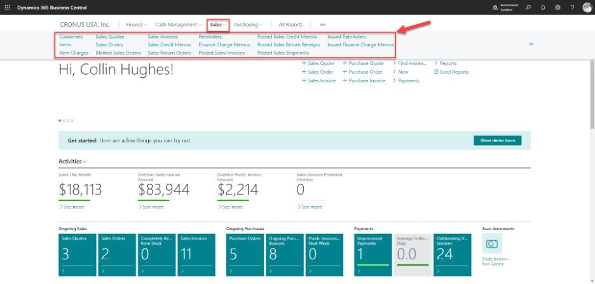Open the app launcher waffle icon
The image size is (595, 284).
pos(8,7)
